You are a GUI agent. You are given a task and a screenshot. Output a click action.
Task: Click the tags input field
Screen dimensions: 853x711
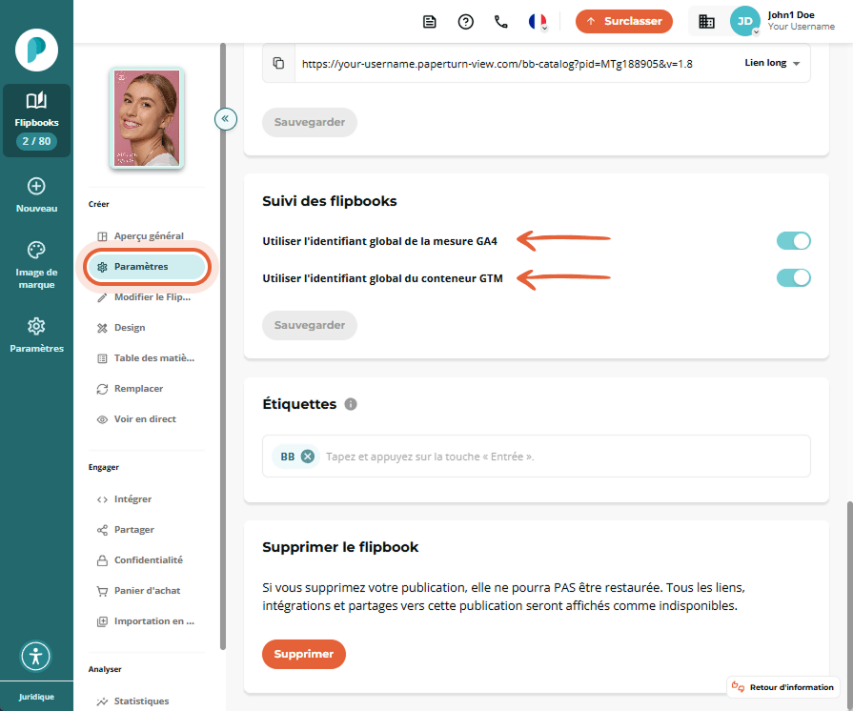(x=537, y=457)
